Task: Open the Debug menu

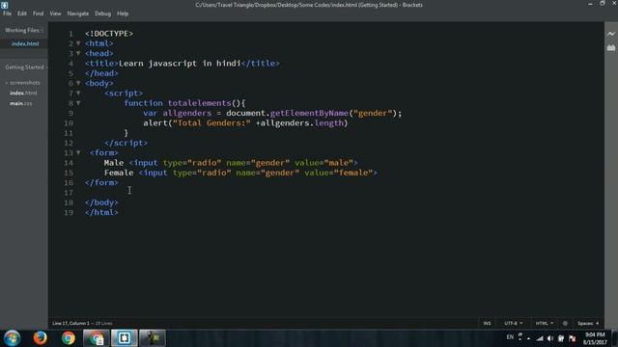Action: pyautogui.click(x=103, y=13)
